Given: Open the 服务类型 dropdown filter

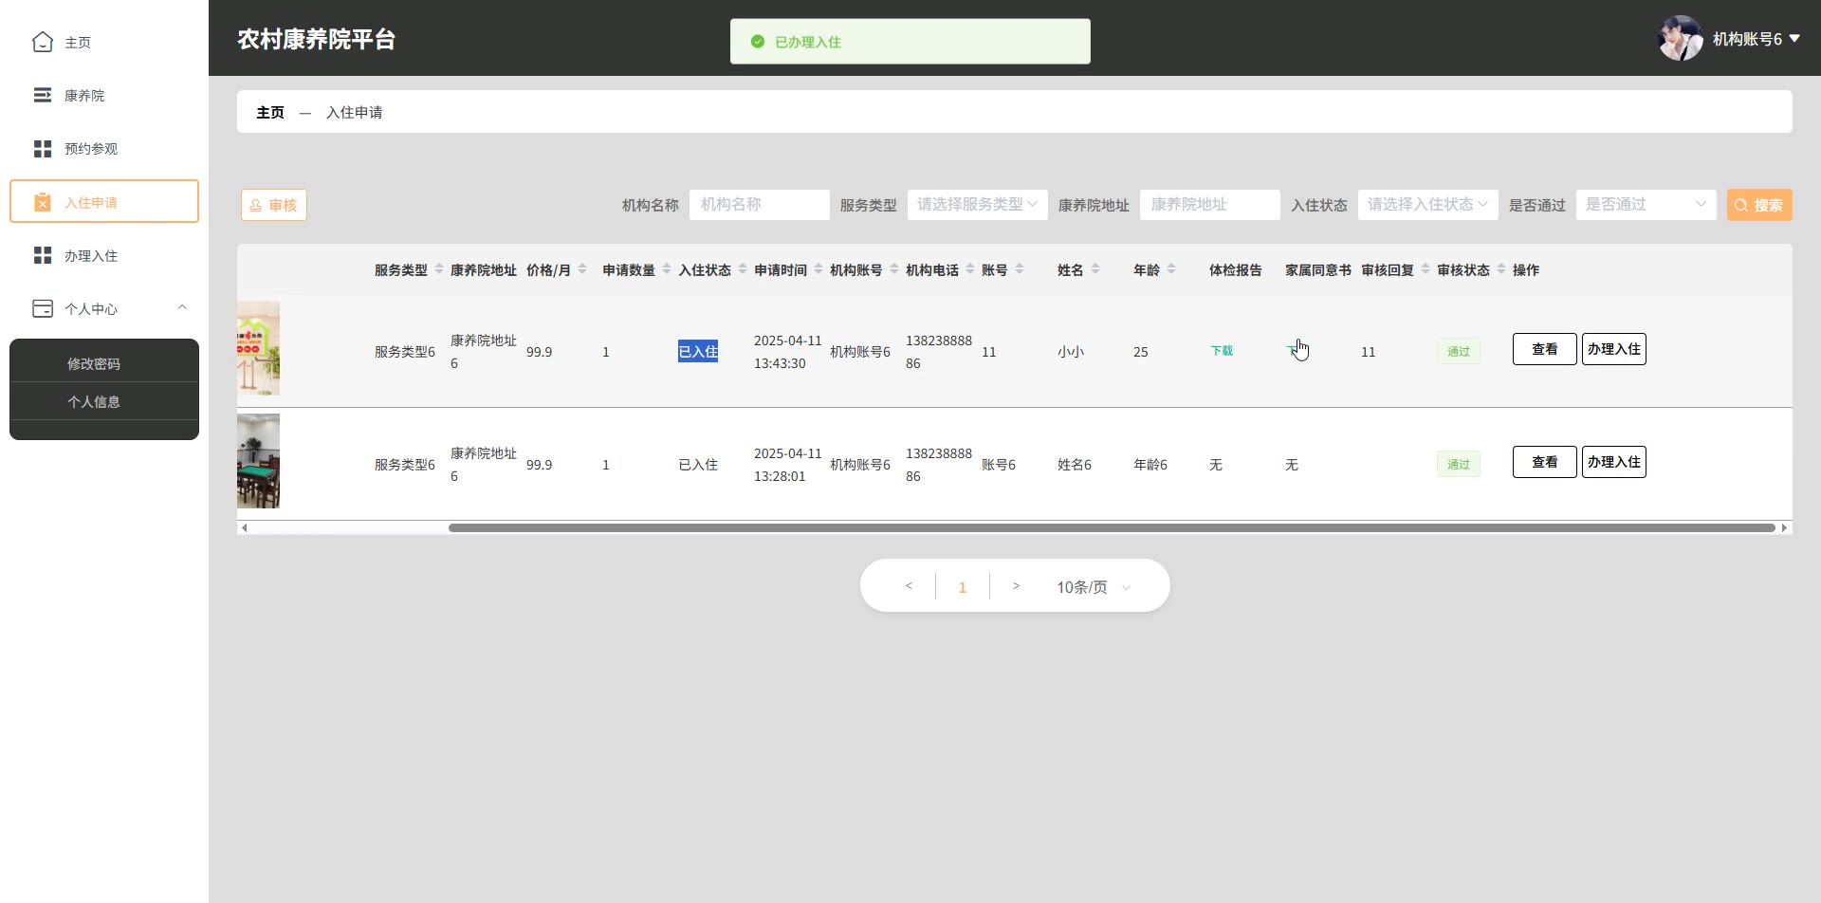Looking at the screenshot, I should (977, 205).
